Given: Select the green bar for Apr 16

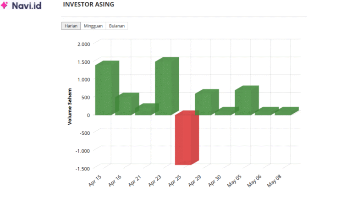Looking at the screenshot, I should coord(124,104).
